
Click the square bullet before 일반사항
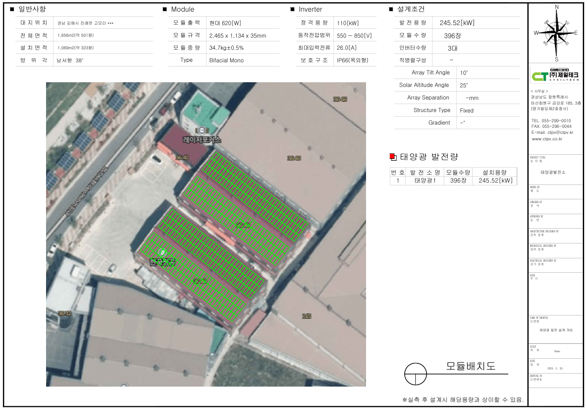click(x=12, y=9)
